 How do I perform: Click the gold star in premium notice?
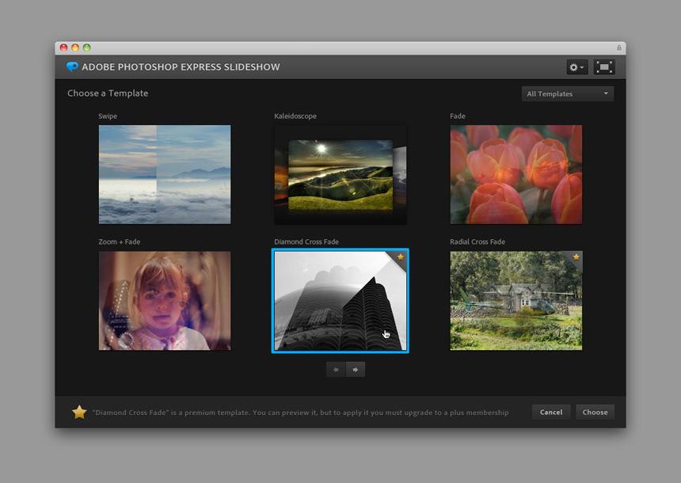pos(79,413)
